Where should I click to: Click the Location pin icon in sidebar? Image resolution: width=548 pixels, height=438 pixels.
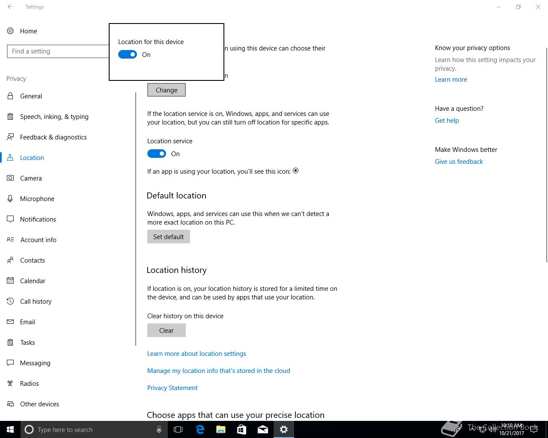[10, 157]
